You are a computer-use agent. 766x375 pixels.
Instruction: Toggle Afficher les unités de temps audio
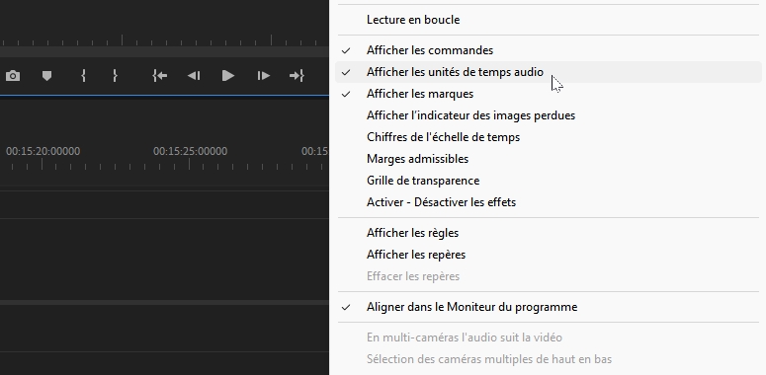click(549, 72)
